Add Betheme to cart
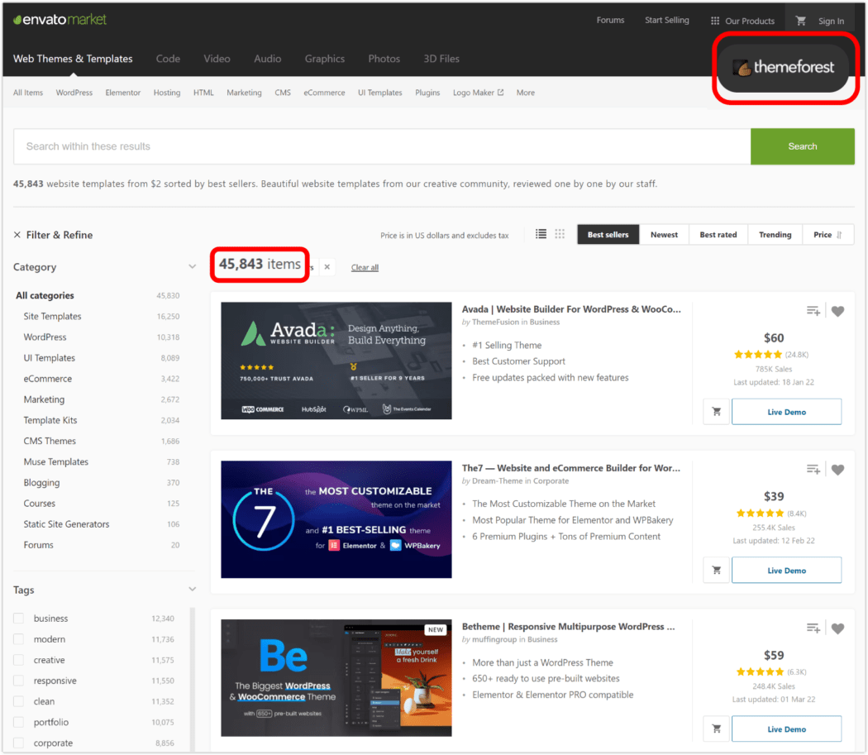 coord(717,729)
